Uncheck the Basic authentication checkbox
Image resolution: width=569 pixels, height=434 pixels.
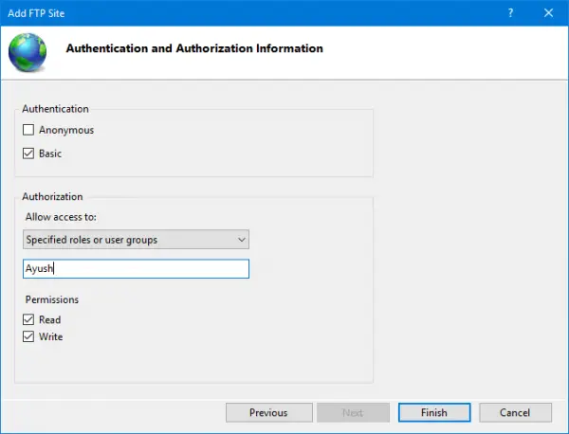pyautogui.click(x=28, y=154)
